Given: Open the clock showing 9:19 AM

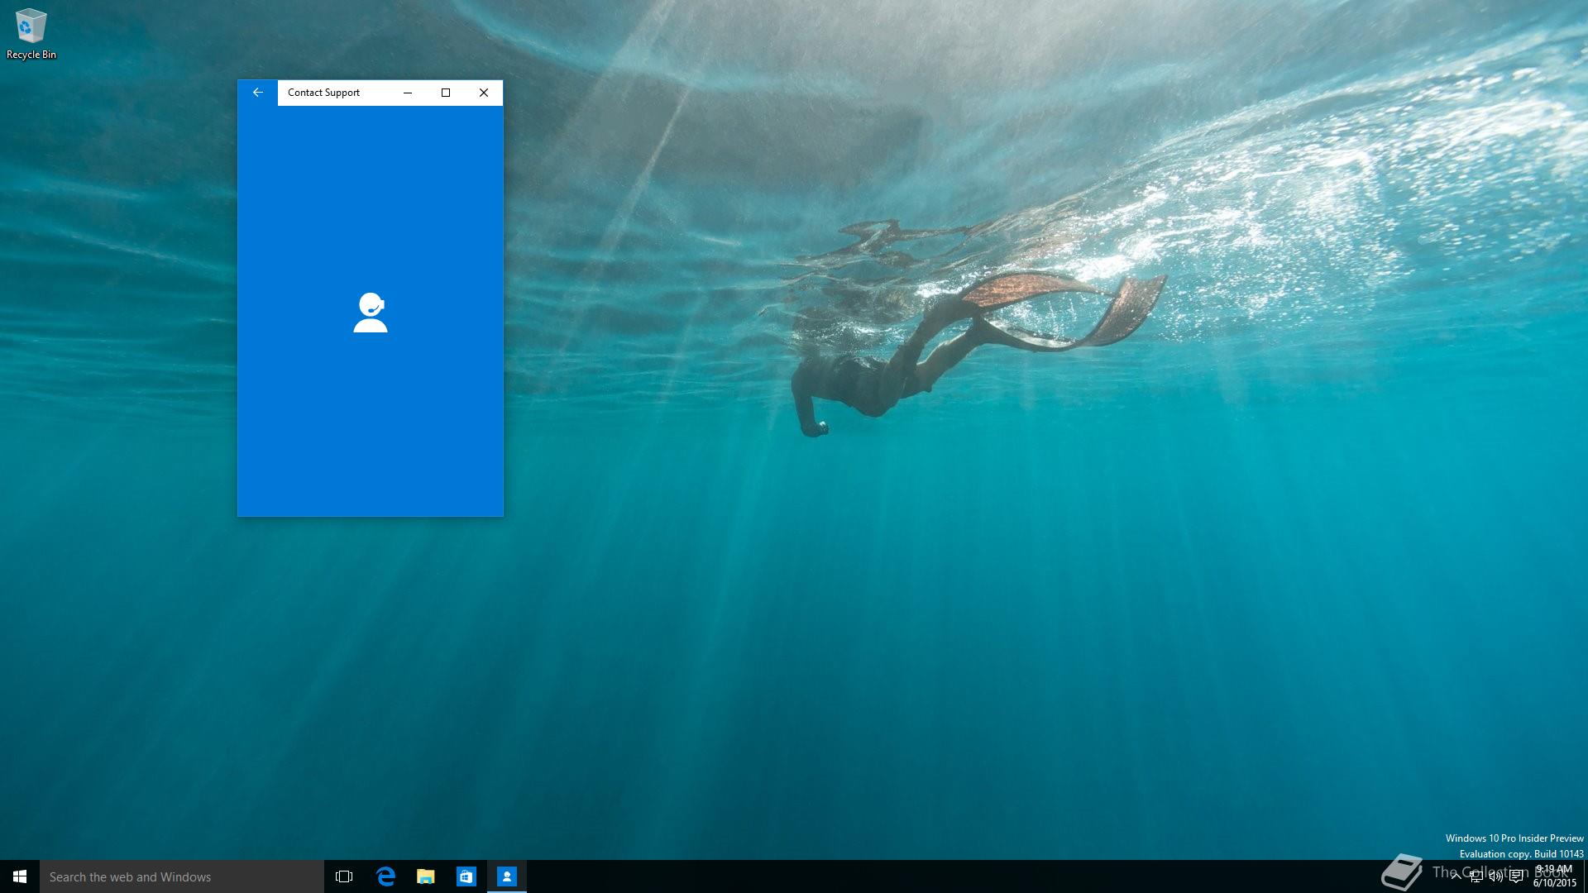Looking at the screenshot, I should coord(1555,876).
